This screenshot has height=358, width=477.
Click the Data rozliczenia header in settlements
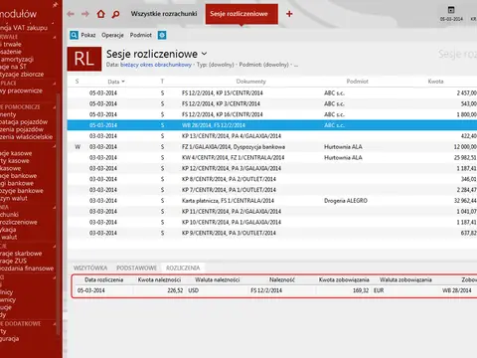coord(103,279)
